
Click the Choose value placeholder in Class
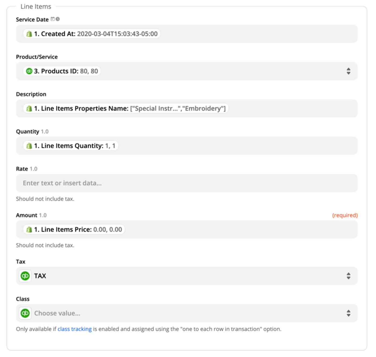[x=57, y=313]
